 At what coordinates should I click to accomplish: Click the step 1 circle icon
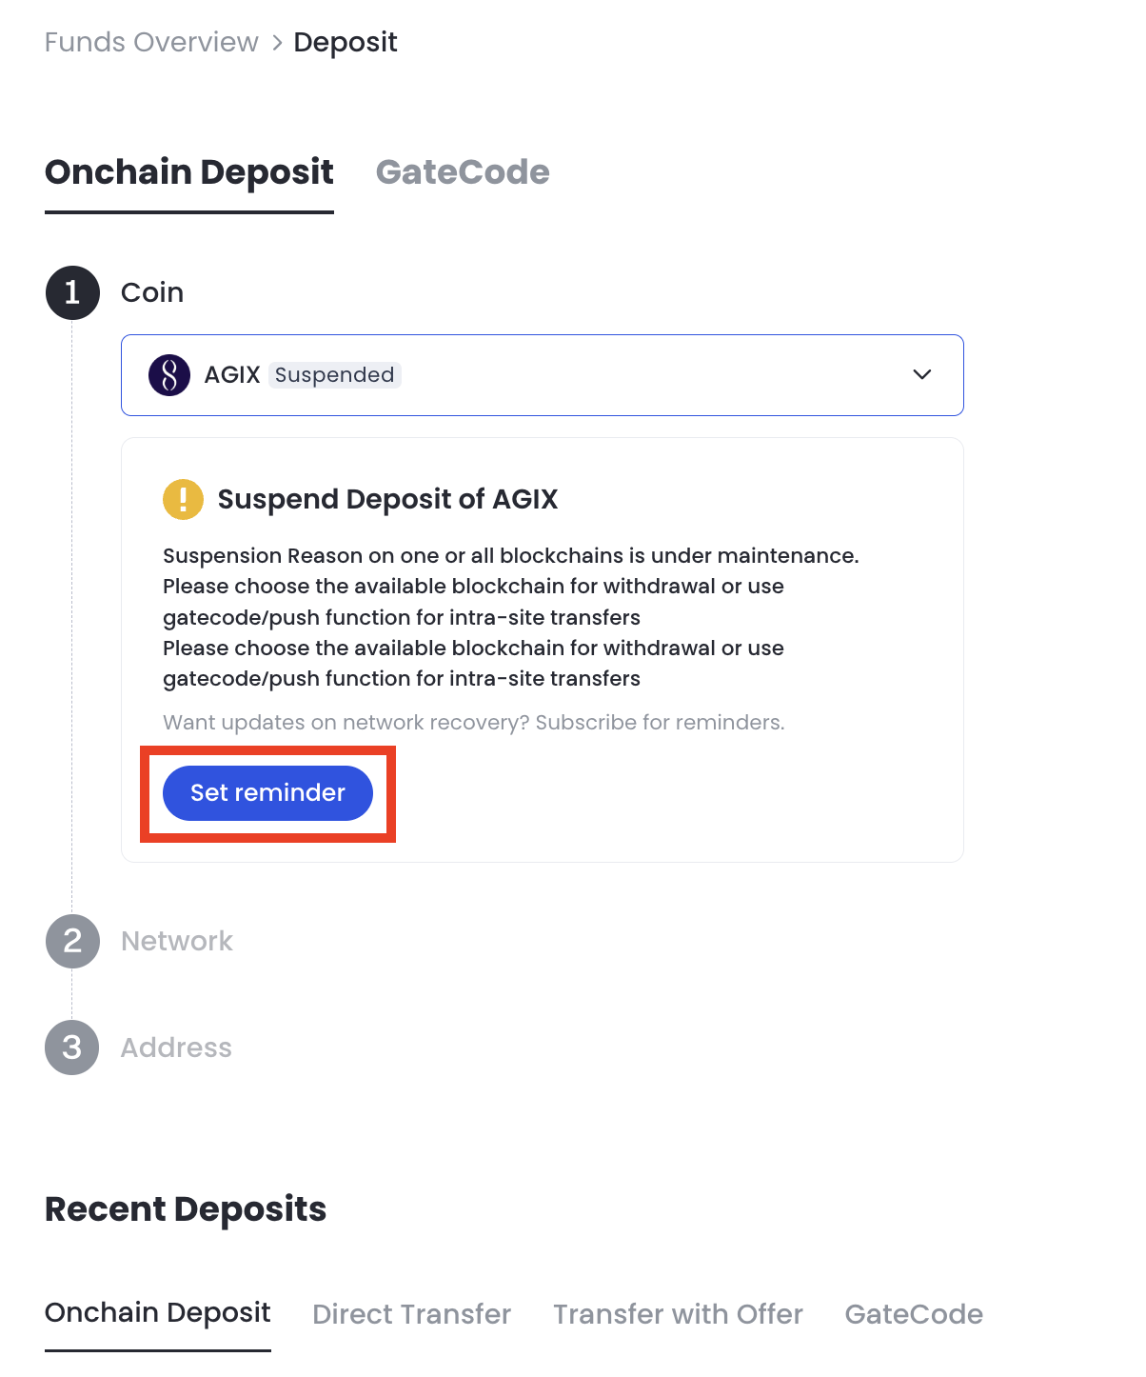point(72,292)
